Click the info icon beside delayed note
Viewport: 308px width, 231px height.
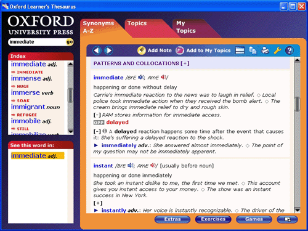[105, 131]
